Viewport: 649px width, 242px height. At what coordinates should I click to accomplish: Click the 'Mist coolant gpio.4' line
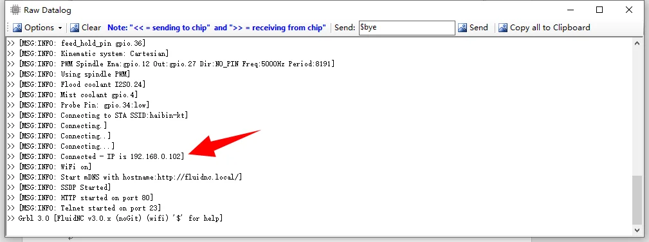(x=73, y=95)
